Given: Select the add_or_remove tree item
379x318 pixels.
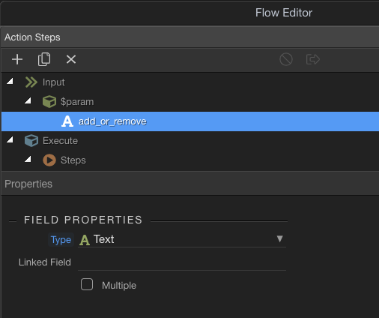Looking at the screenshot, I should pos(190,121).
